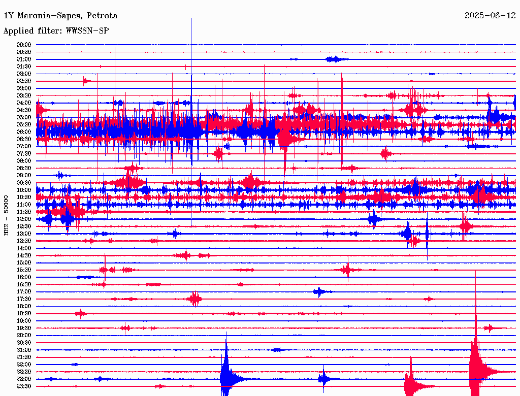This screenshot has width=520, height=396.
Task: Click the 06:00 time label
Action: tap(24, 131)
